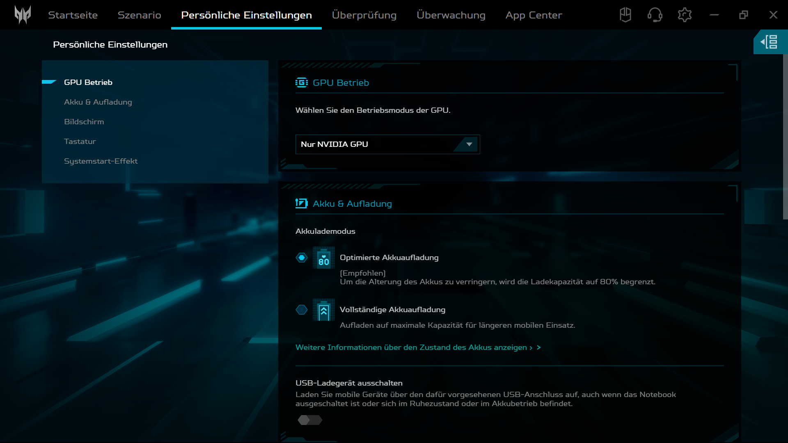Open link about Akku Zustand information
The image size is (788, 443).
tap(418, 347)
